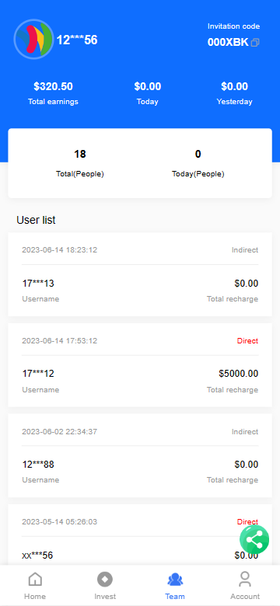Tap the green share floating button
Viewport: 280px width, 606px height.
(254, 539)
